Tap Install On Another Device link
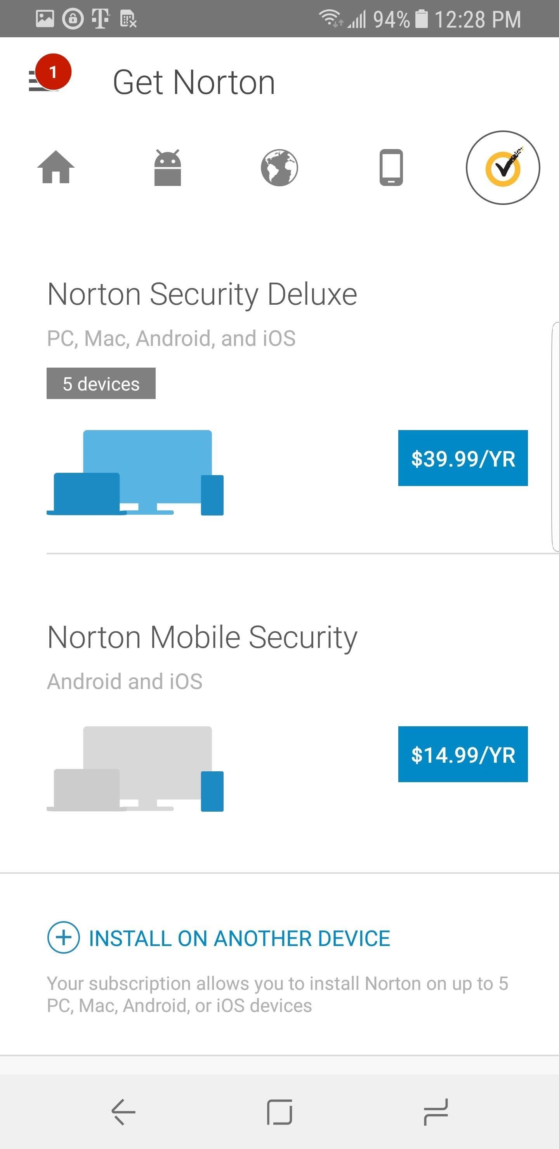Viewport: 559px width, 1149px height. [x=239, y=938]
